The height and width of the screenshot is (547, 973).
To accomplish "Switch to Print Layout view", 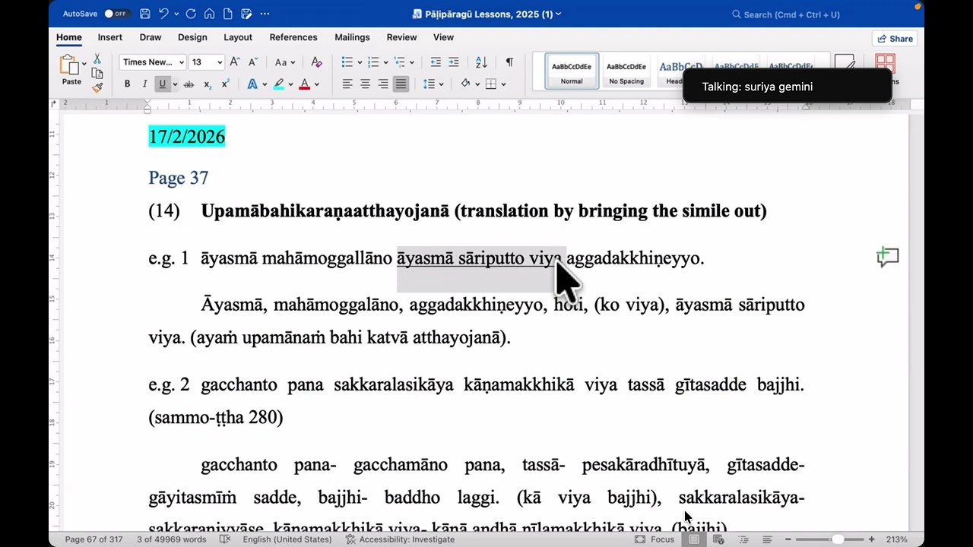I will [694, 539].
